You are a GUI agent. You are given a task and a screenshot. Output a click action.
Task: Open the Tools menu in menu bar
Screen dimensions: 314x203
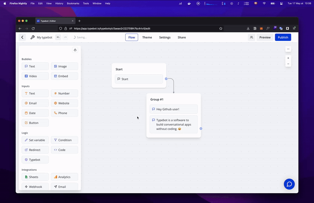(x=86, y=4)
